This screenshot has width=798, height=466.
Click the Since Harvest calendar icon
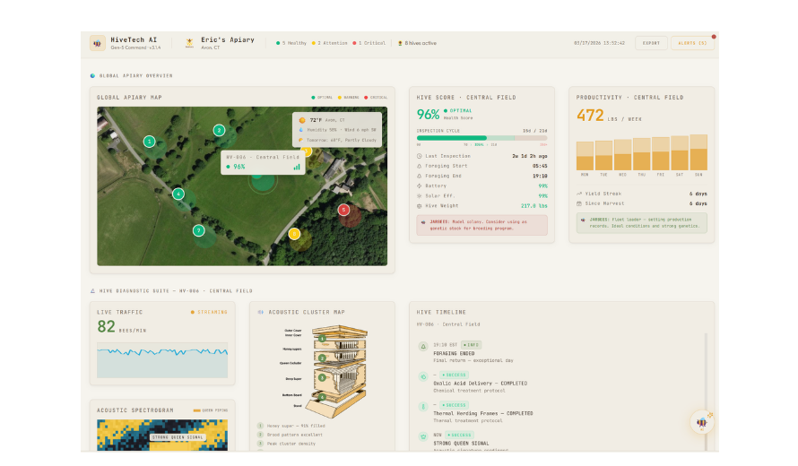pos(579,203)
